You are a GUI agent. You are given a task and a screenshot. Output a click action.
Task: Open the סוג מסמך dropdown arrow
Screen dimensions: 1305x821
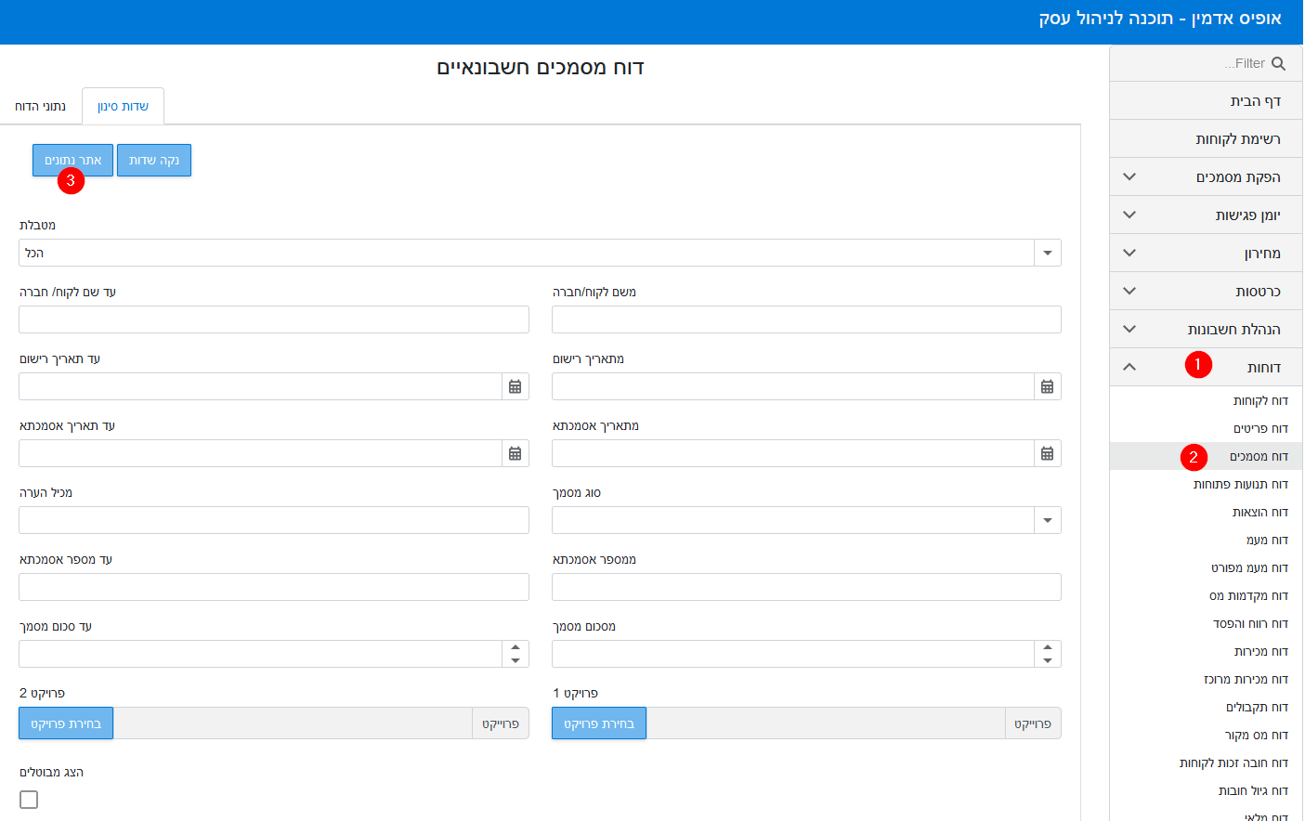pyautogui.click(x=1047, y=520)
